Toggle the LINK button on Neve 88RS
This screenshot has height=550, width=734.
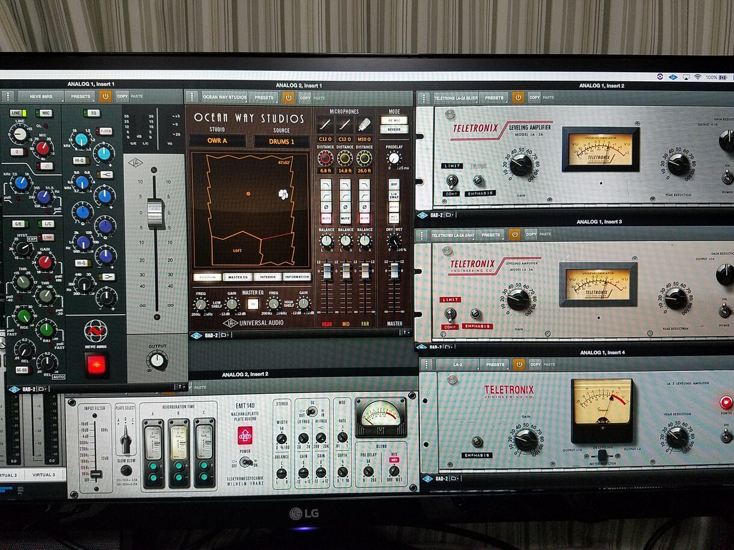(48, 237)
